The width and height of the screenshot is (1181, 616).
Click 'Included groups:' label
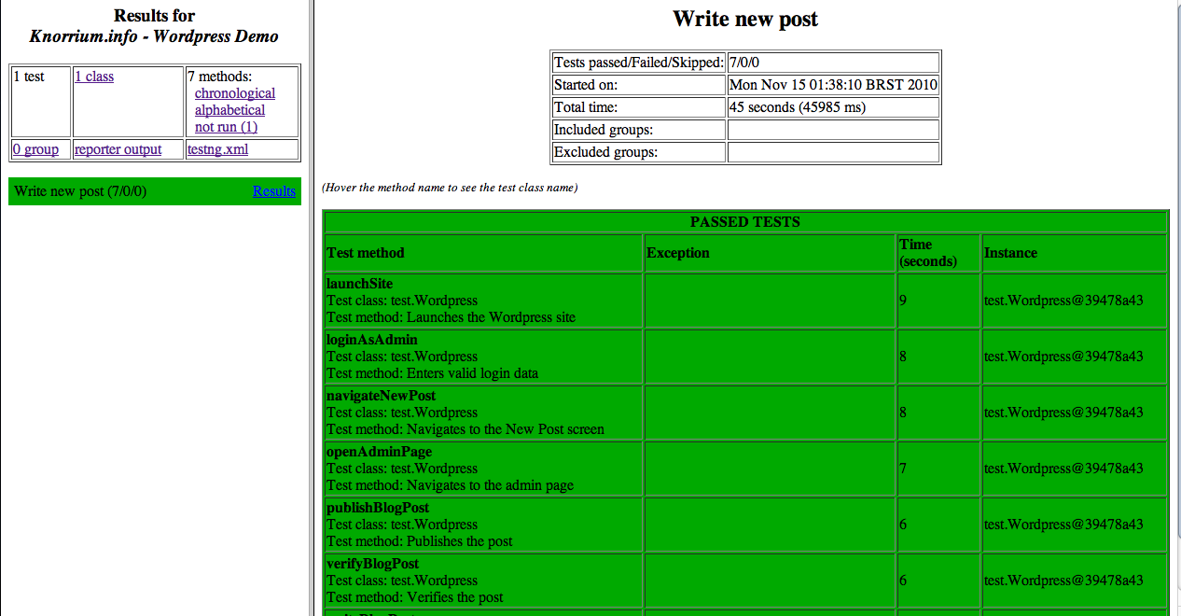coord(603,130)
